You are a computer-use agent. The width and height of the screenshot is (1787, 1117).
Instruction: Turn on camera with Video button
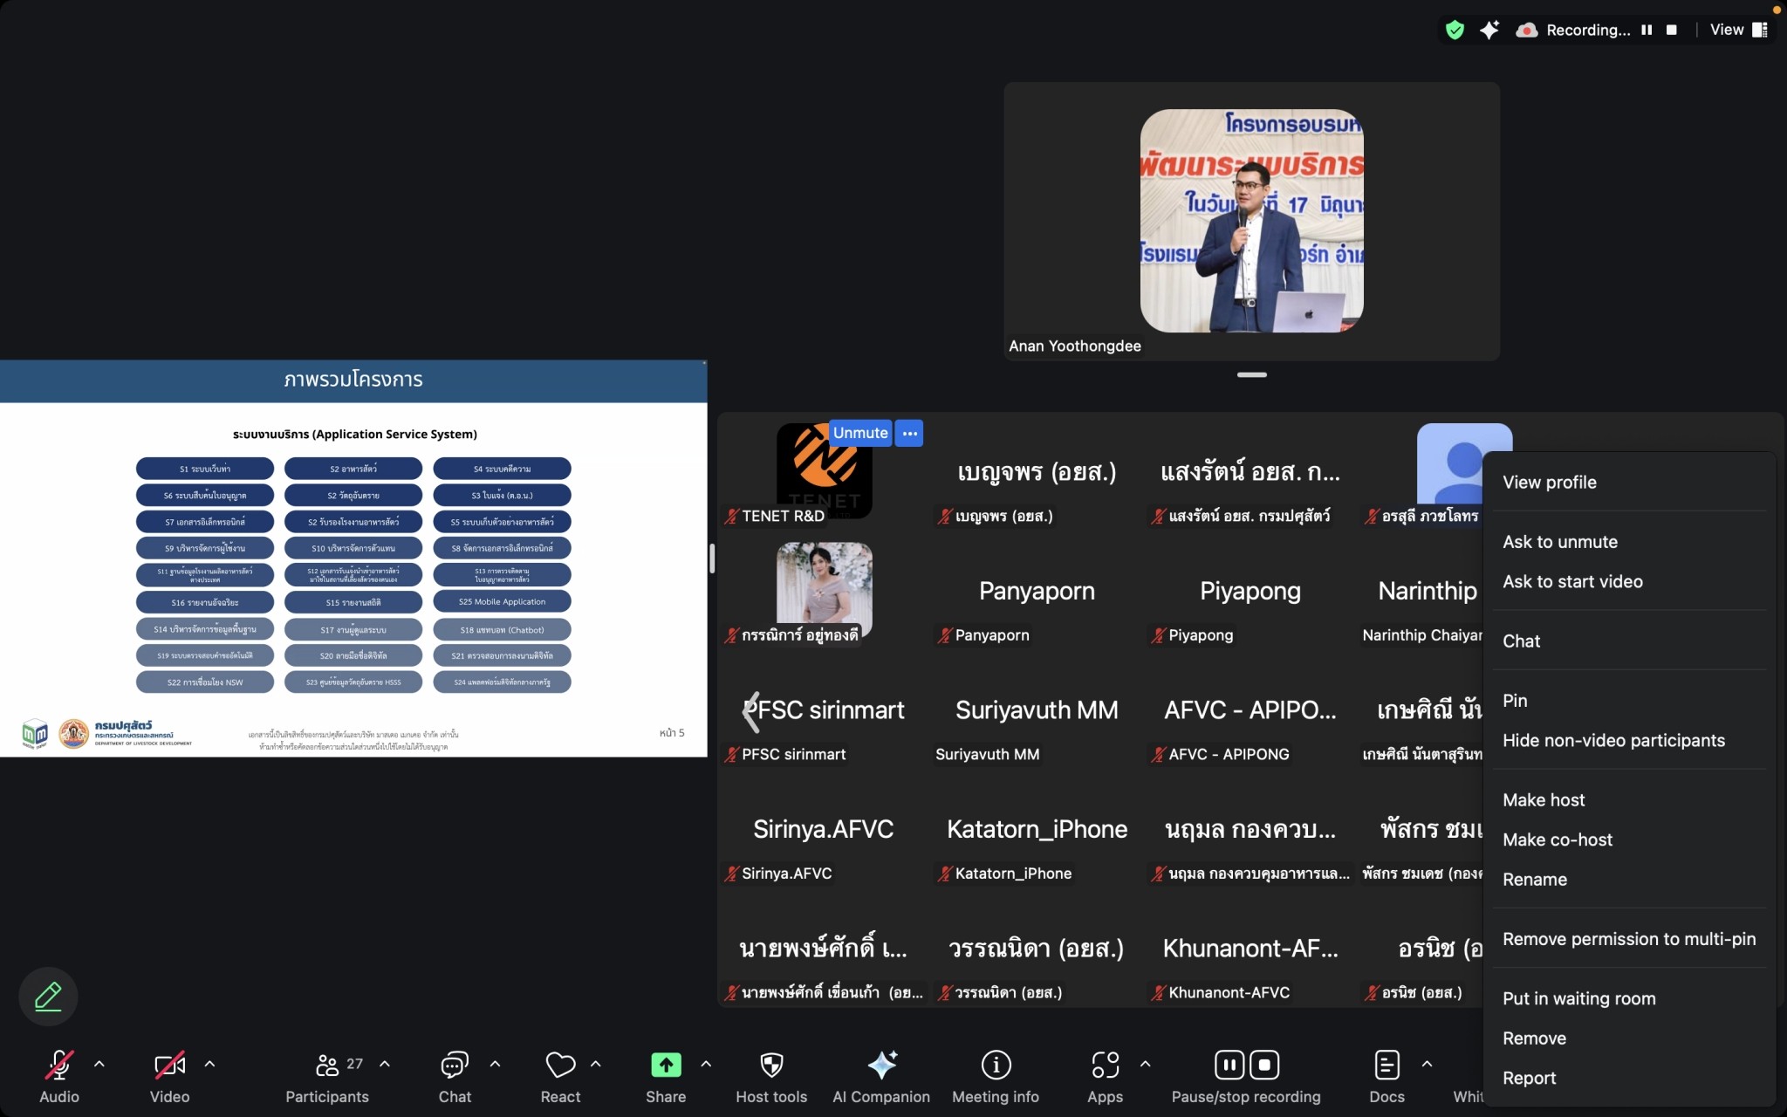[x=169, y=1065]
